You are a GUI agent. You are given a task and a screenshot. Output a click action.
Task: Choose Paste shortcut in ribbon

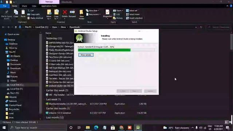pyautogui.click(x=35, y=18)
